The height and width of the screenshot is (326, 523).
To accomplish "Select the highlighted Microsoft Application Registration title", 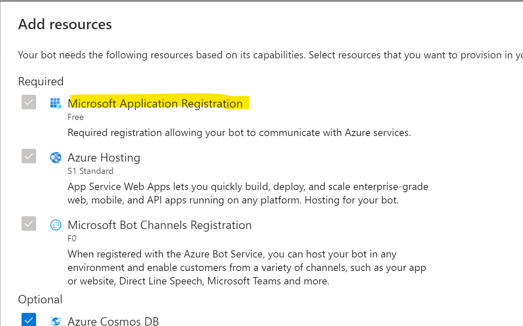I will click(155, 104).
